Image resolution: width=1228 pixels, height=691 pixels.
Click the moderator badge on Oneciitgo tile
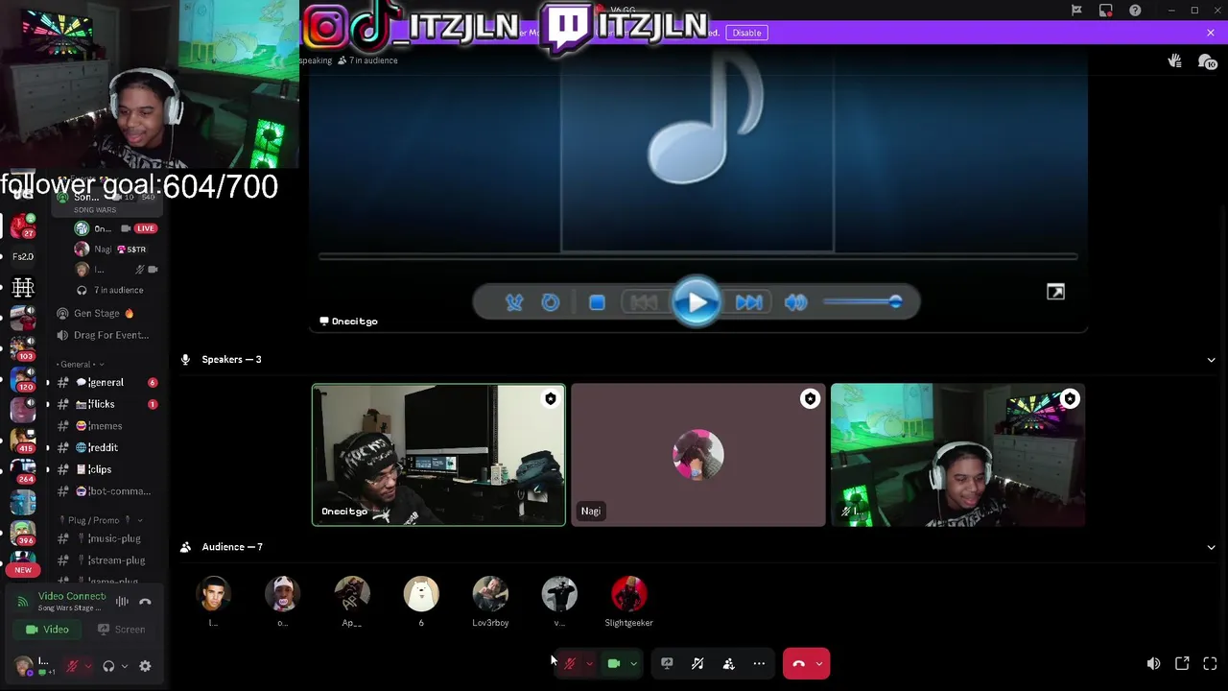click(550, 399)
